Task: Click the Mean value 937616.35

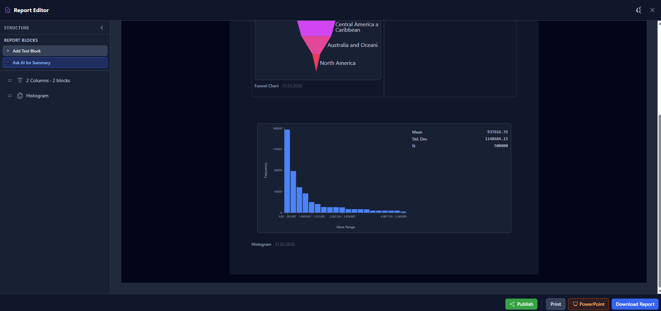Action: coord(497,132)
